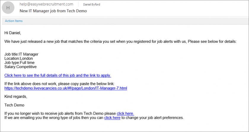
Task: Click the Job title:IT Manager line
Action: point(21,54)
